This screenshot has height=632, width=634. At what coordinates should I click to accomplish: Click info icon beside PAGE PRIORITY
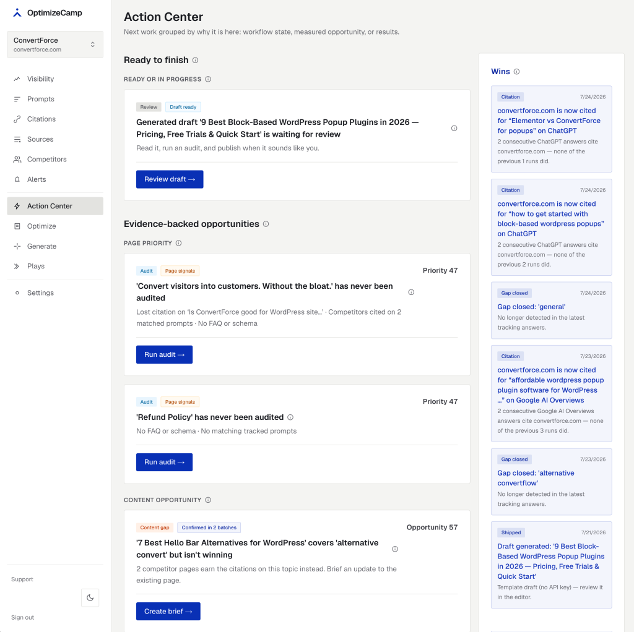pos(179,243)
